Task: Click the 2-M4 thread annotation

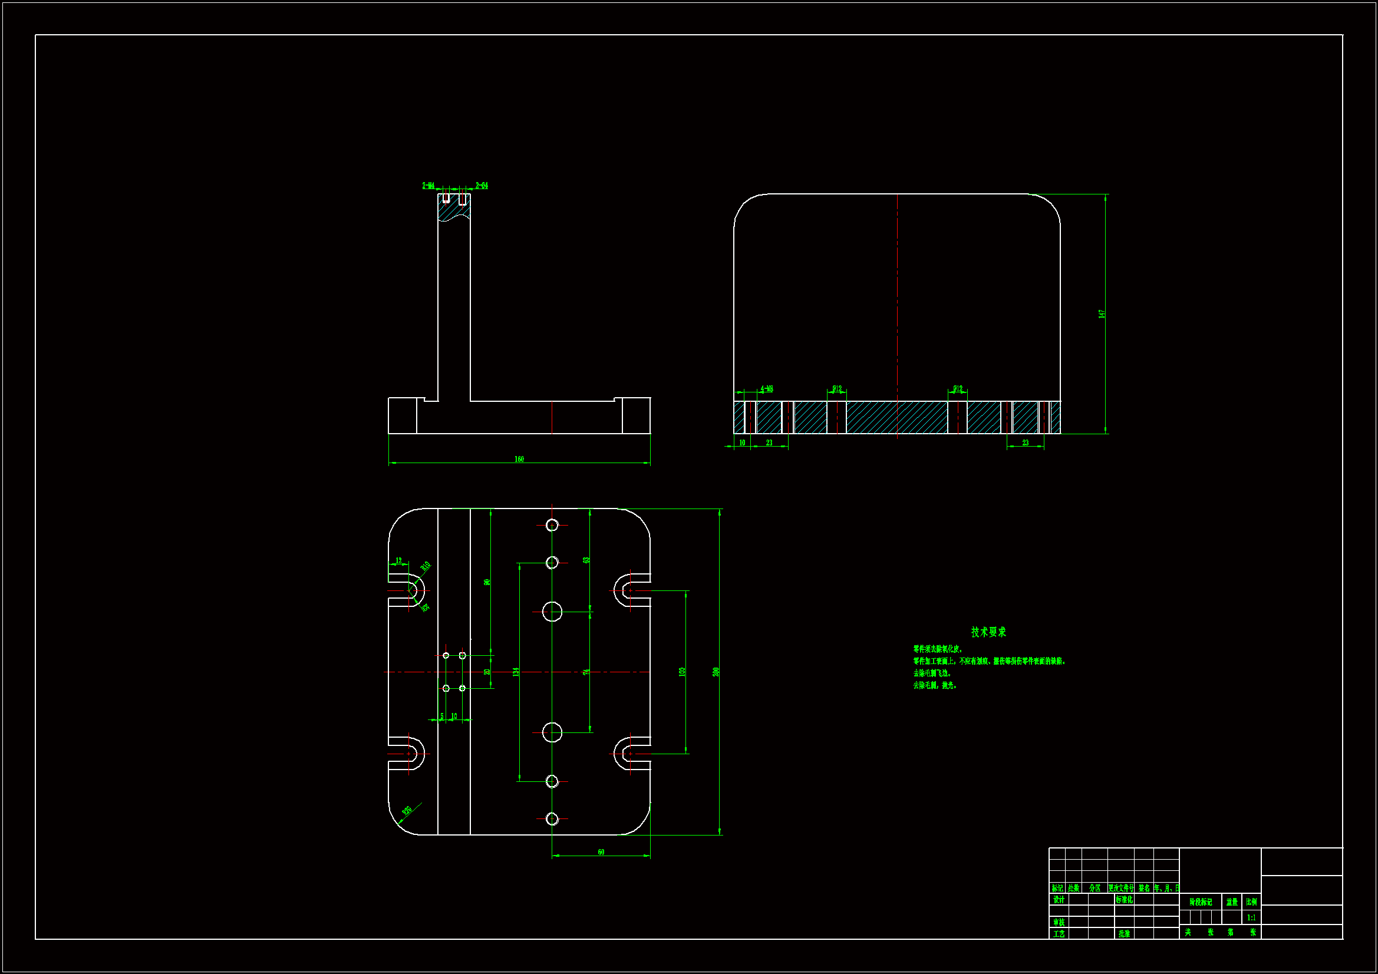Action: point(428,186)
